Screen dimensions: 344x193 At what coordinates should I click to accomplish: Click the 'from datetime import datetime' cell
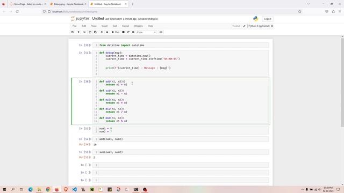click(x=181, y=45)
